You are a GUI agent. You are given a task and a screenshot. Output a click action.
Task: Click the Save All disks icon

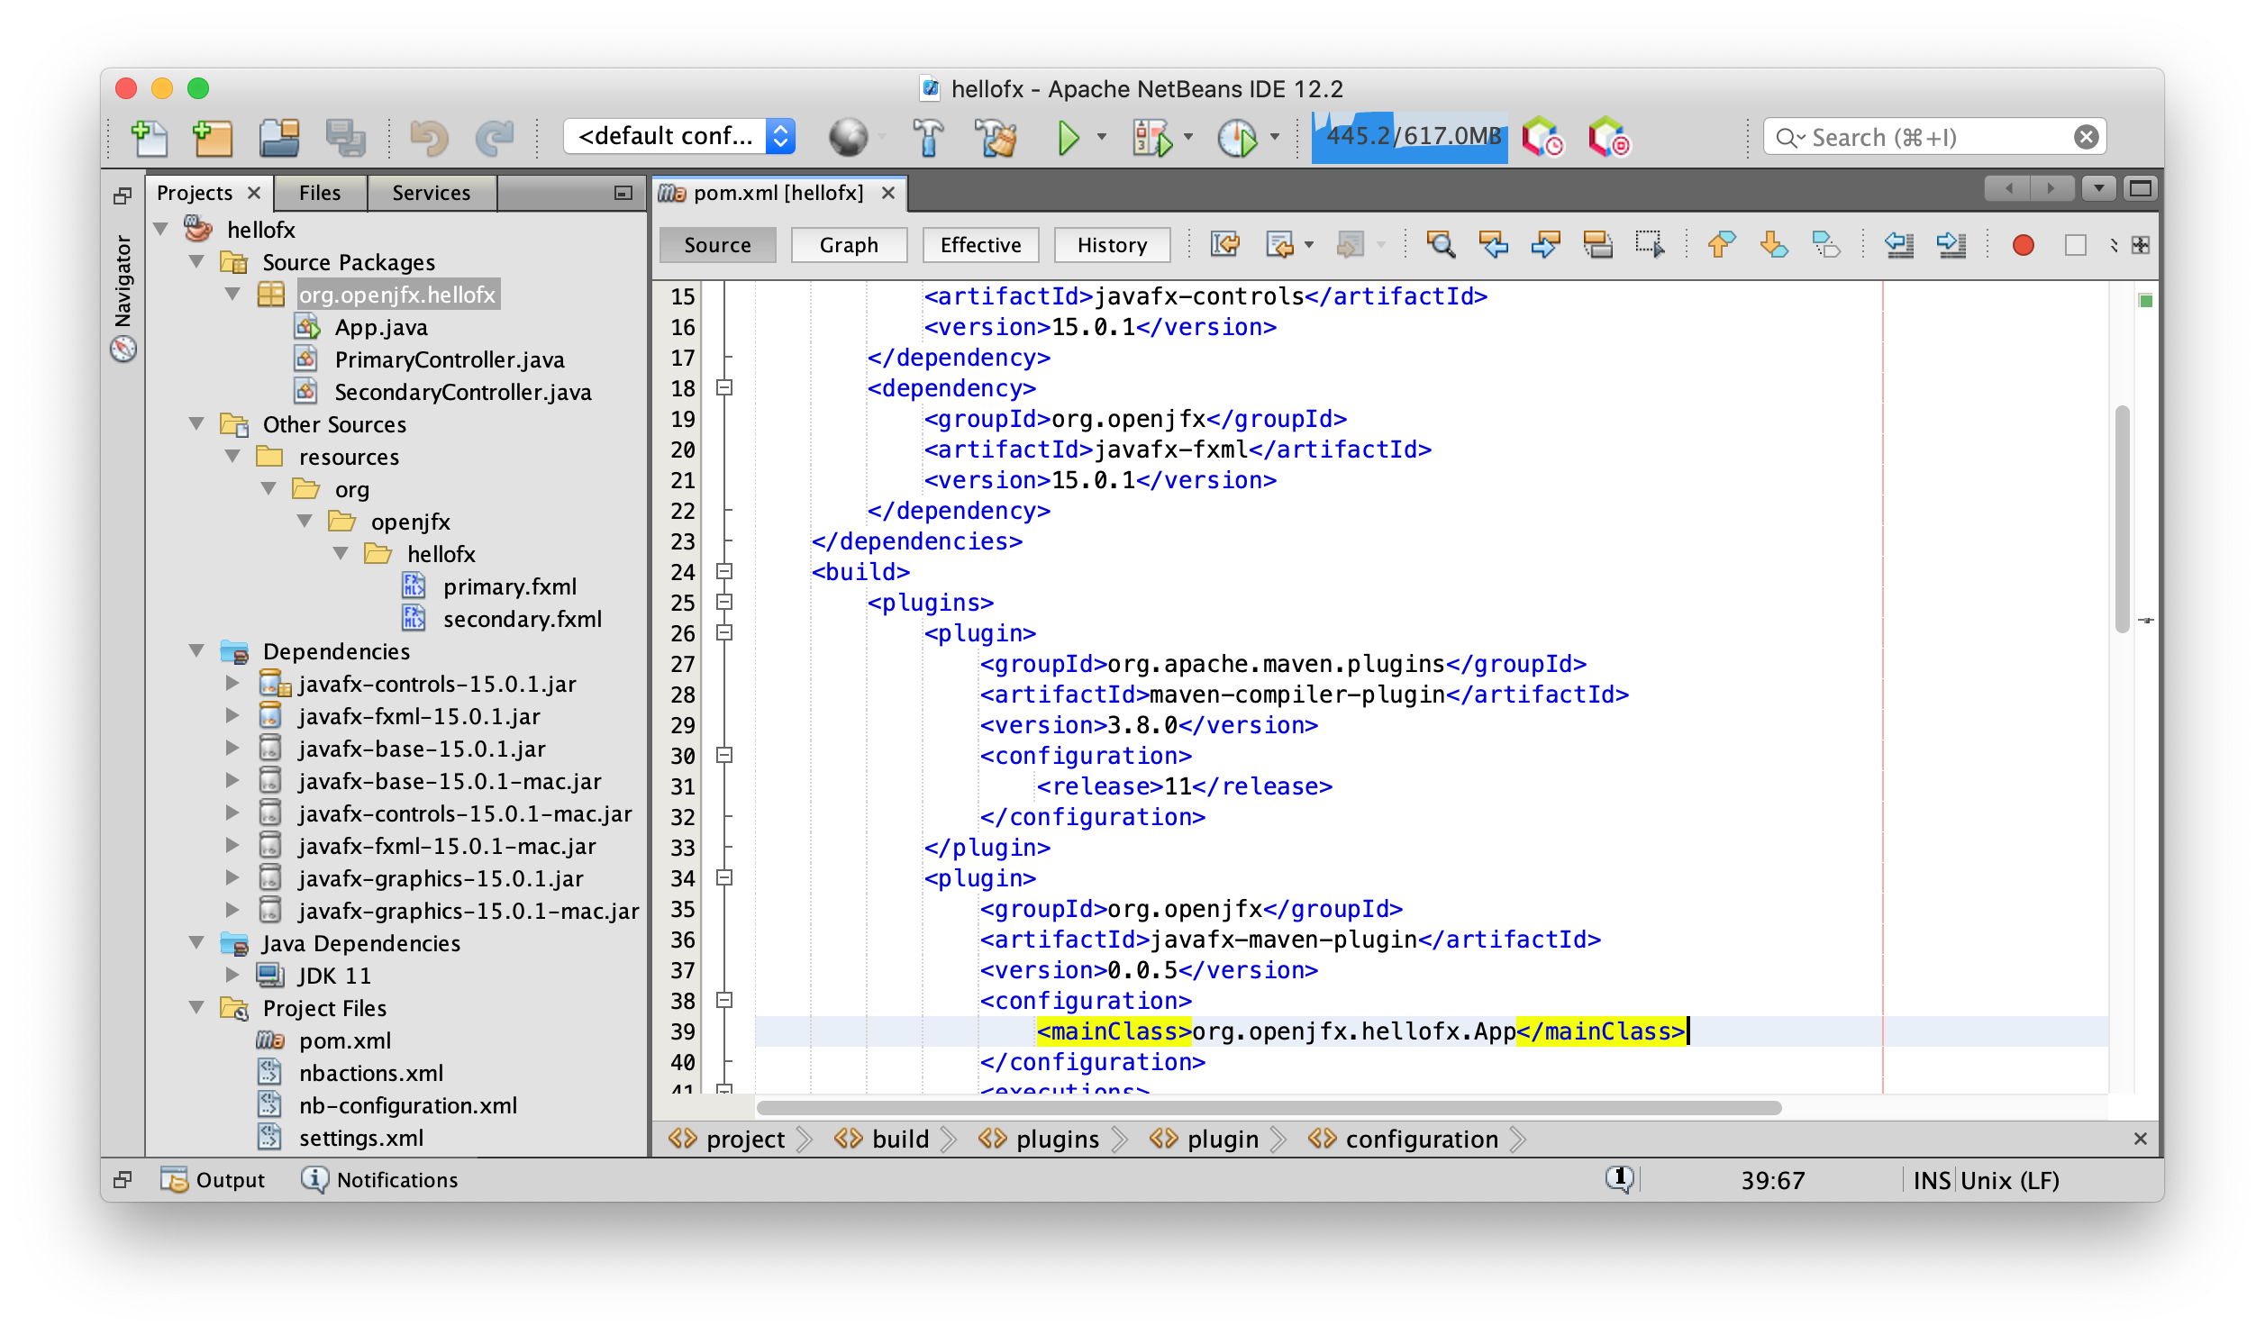click(x=345, y=139)
